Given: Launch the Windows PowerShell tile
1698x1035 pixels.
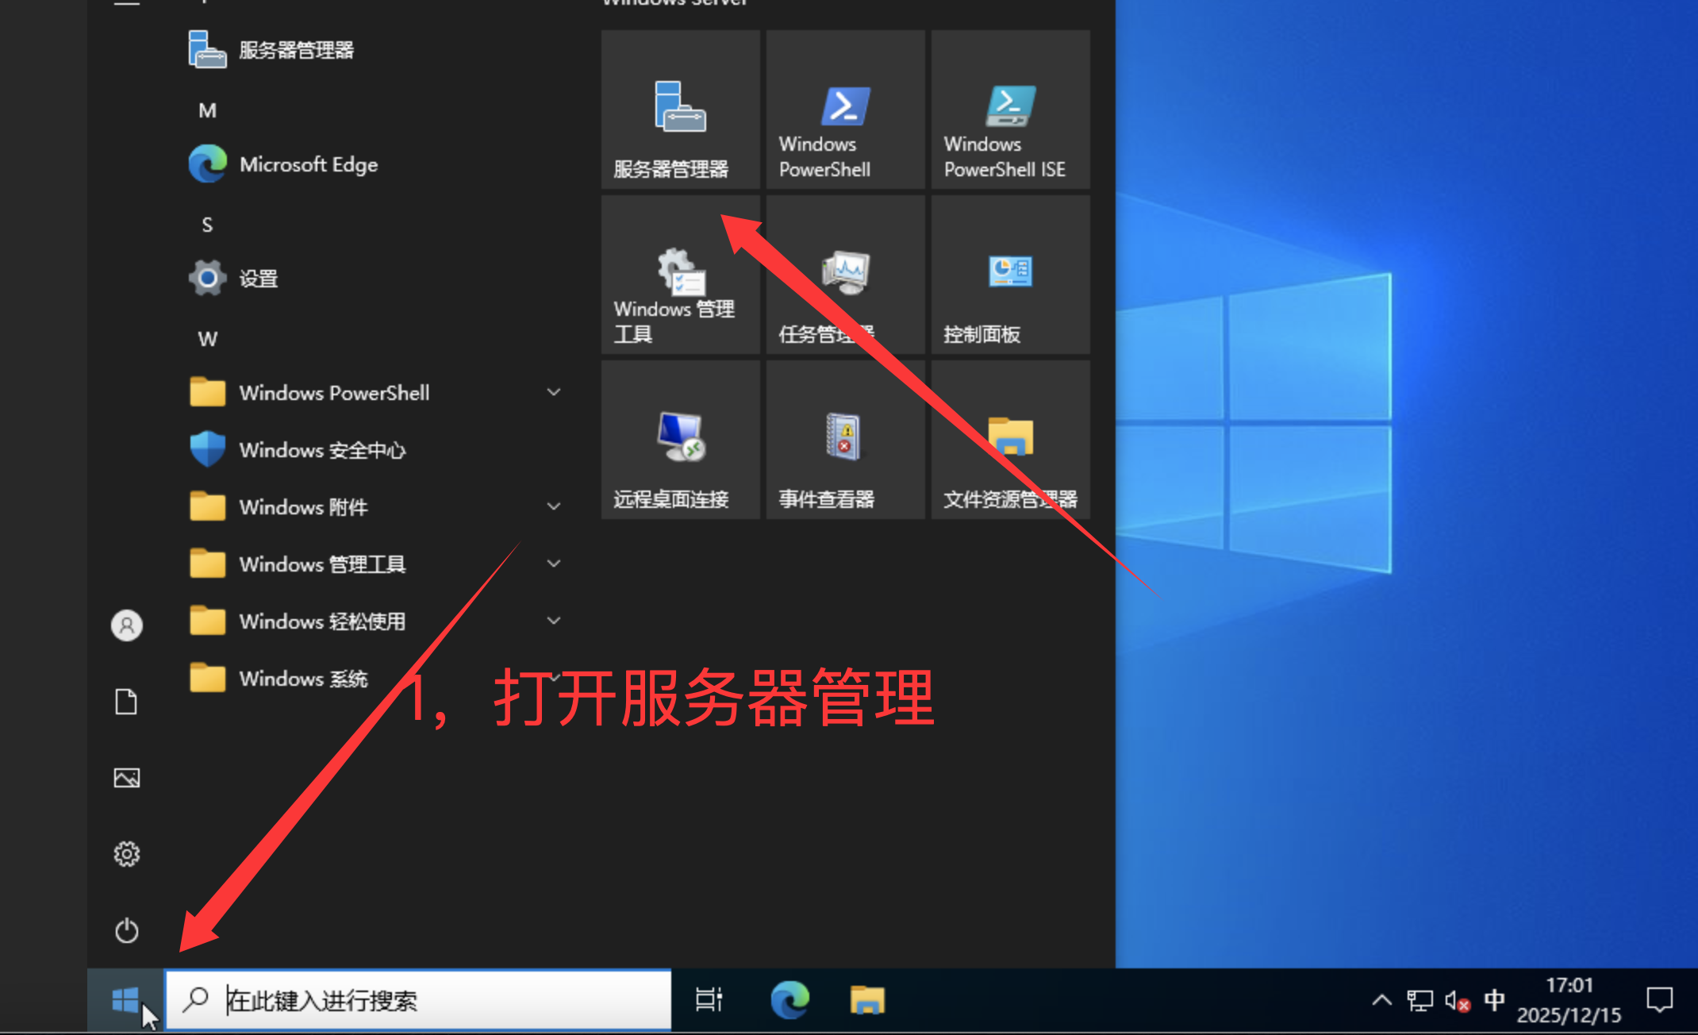Looking at the screenshot, I should pos(845,110).
